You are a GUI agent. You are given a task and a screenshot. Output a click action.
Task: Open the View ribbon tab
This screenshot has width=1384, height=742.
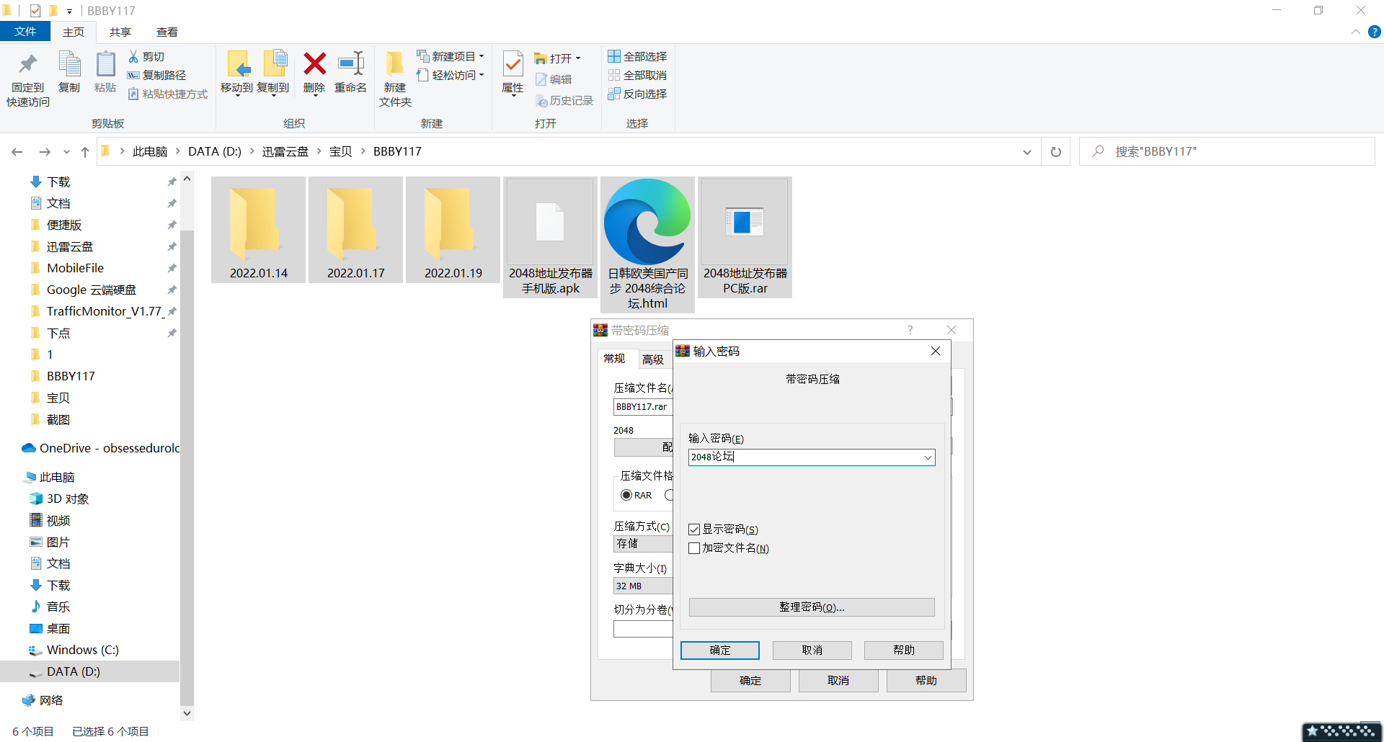pos(167,32)
